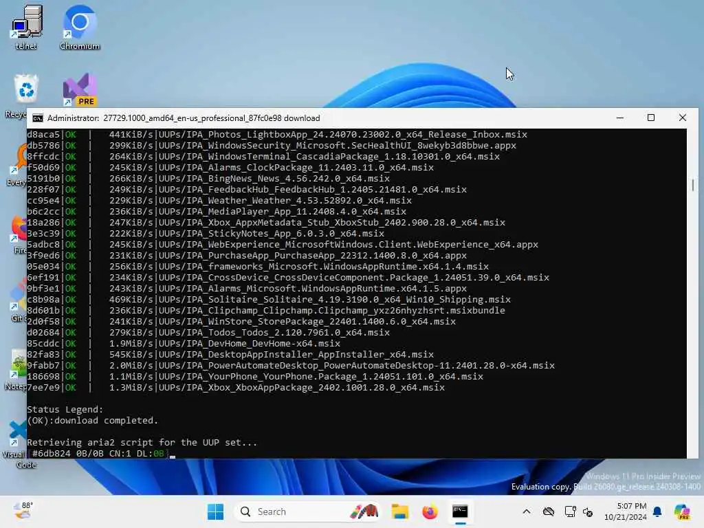Image resolution: width=704 pixels, height=528 pixels.
Task: Click the cloud sync tray icon
Action: (548, 511)
